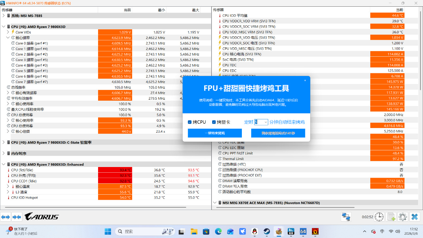Open Outlook from the taskbar
Image resolution: width=423 pixels, height=238 pixels.
230,231
